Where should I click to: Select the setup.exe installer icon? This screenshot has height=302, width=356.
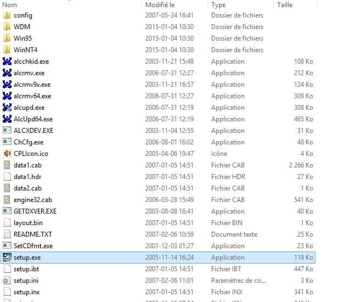(7, 257)
